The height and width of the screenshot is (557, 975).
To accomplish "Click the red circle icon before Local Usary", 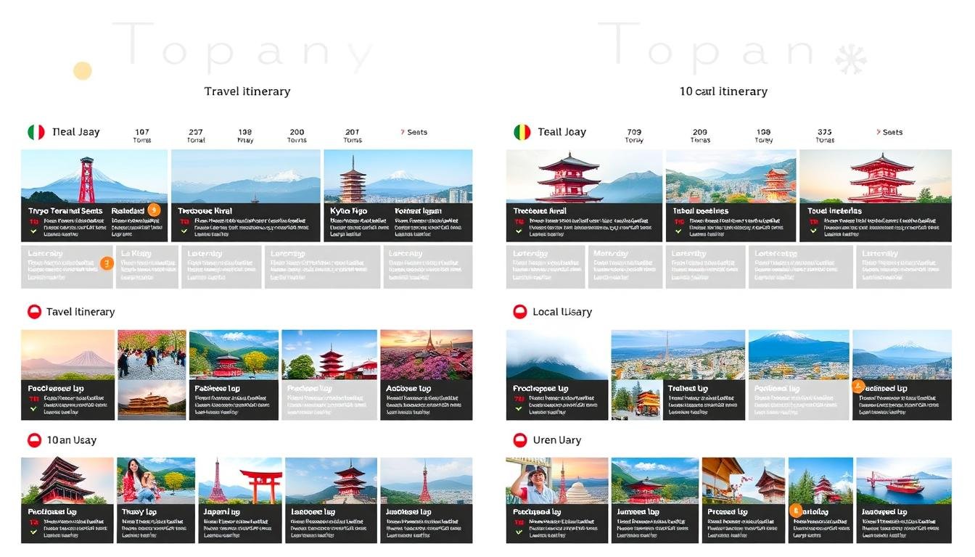I will click(x=519, y=311).
